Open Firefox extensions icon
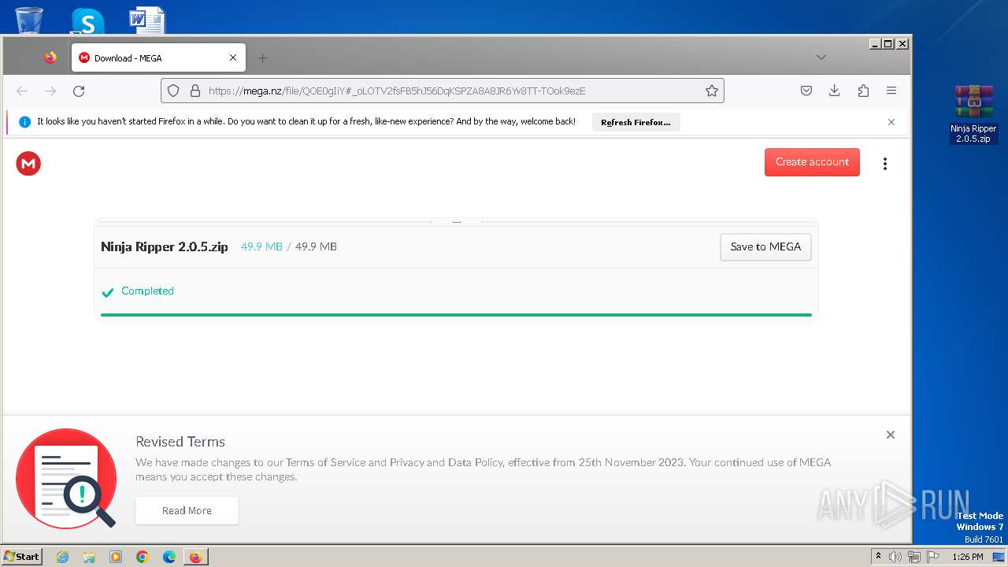The width and height of the screenshot is (1008, 567). point(863,91)
